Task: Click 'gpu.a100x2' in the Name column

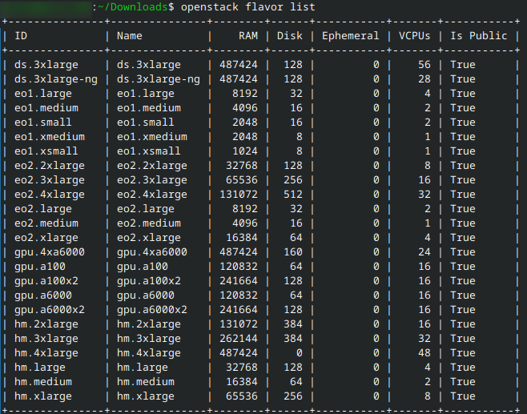Action: coord(149,281)
